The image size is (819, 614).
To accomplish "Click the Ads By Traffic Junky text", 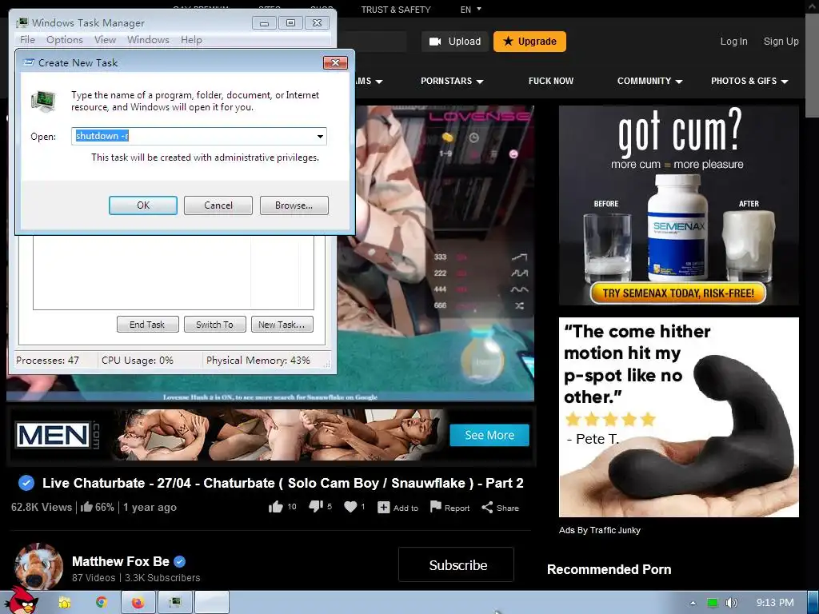I will click(x=600, y=530).
